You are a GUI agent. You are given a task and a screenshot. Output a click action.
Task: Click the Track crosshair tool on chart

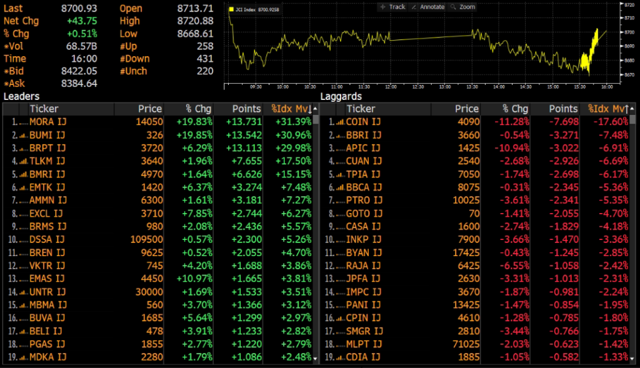point(392,7)
